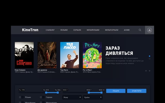Expand the Країна dropdown
Viewport: 165px width, 103px height.
pyautogui.click(x=93, y=97)
